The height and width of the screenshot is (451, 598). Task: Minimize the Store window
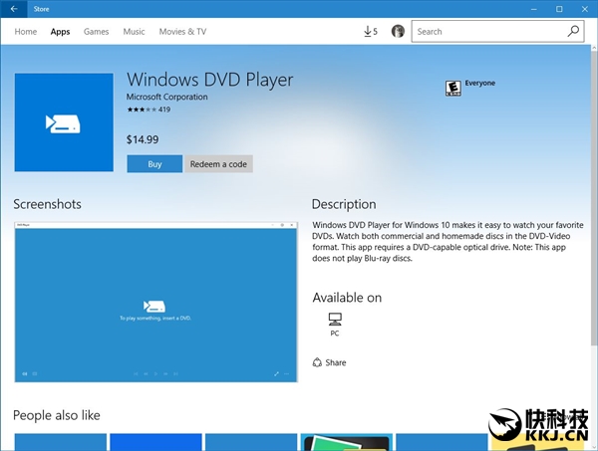click(x=534, y=9)
